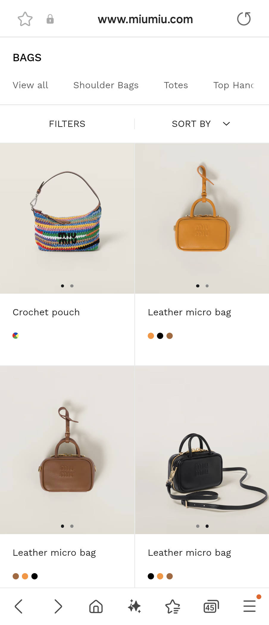This screenshot has height=625, width=269.
Task: Tap the padlock site security icon
Action: pos(50,19)
